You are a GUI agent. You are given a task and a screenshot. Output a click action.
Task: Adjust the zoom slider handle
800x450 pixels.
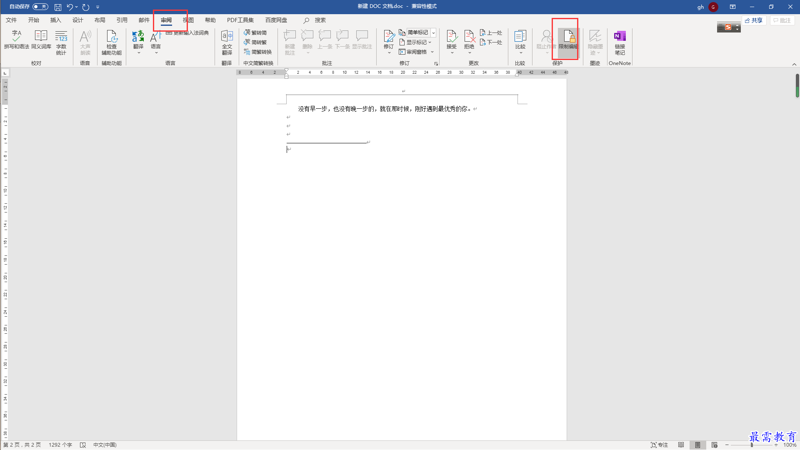pos(752,445)
